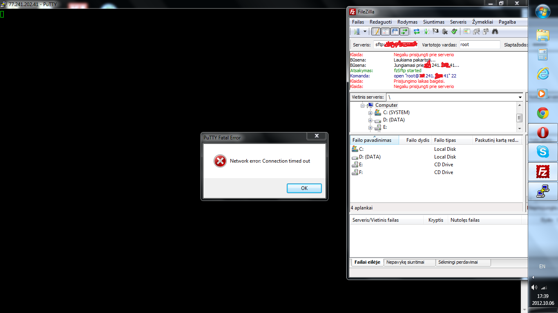Open Windows Media Player taskbar icon
This screenshot has width=558, height=313.
coord(542,93)
